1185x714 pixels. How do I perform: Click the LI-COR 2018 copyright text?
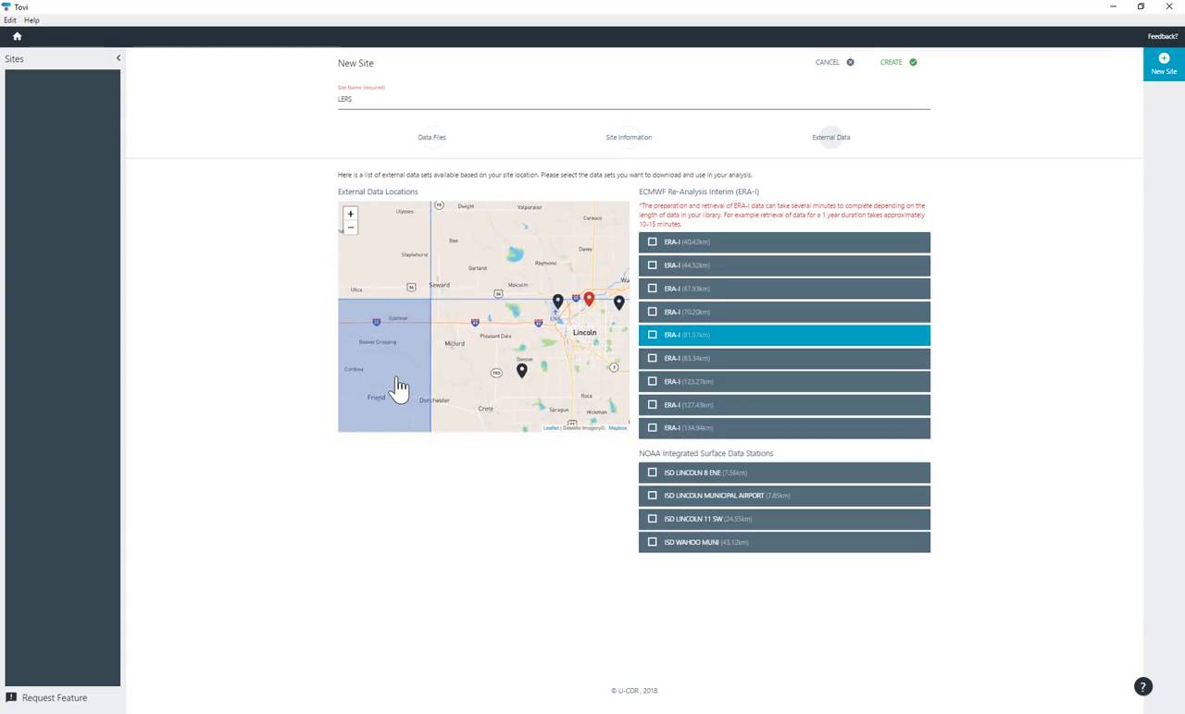634,690
